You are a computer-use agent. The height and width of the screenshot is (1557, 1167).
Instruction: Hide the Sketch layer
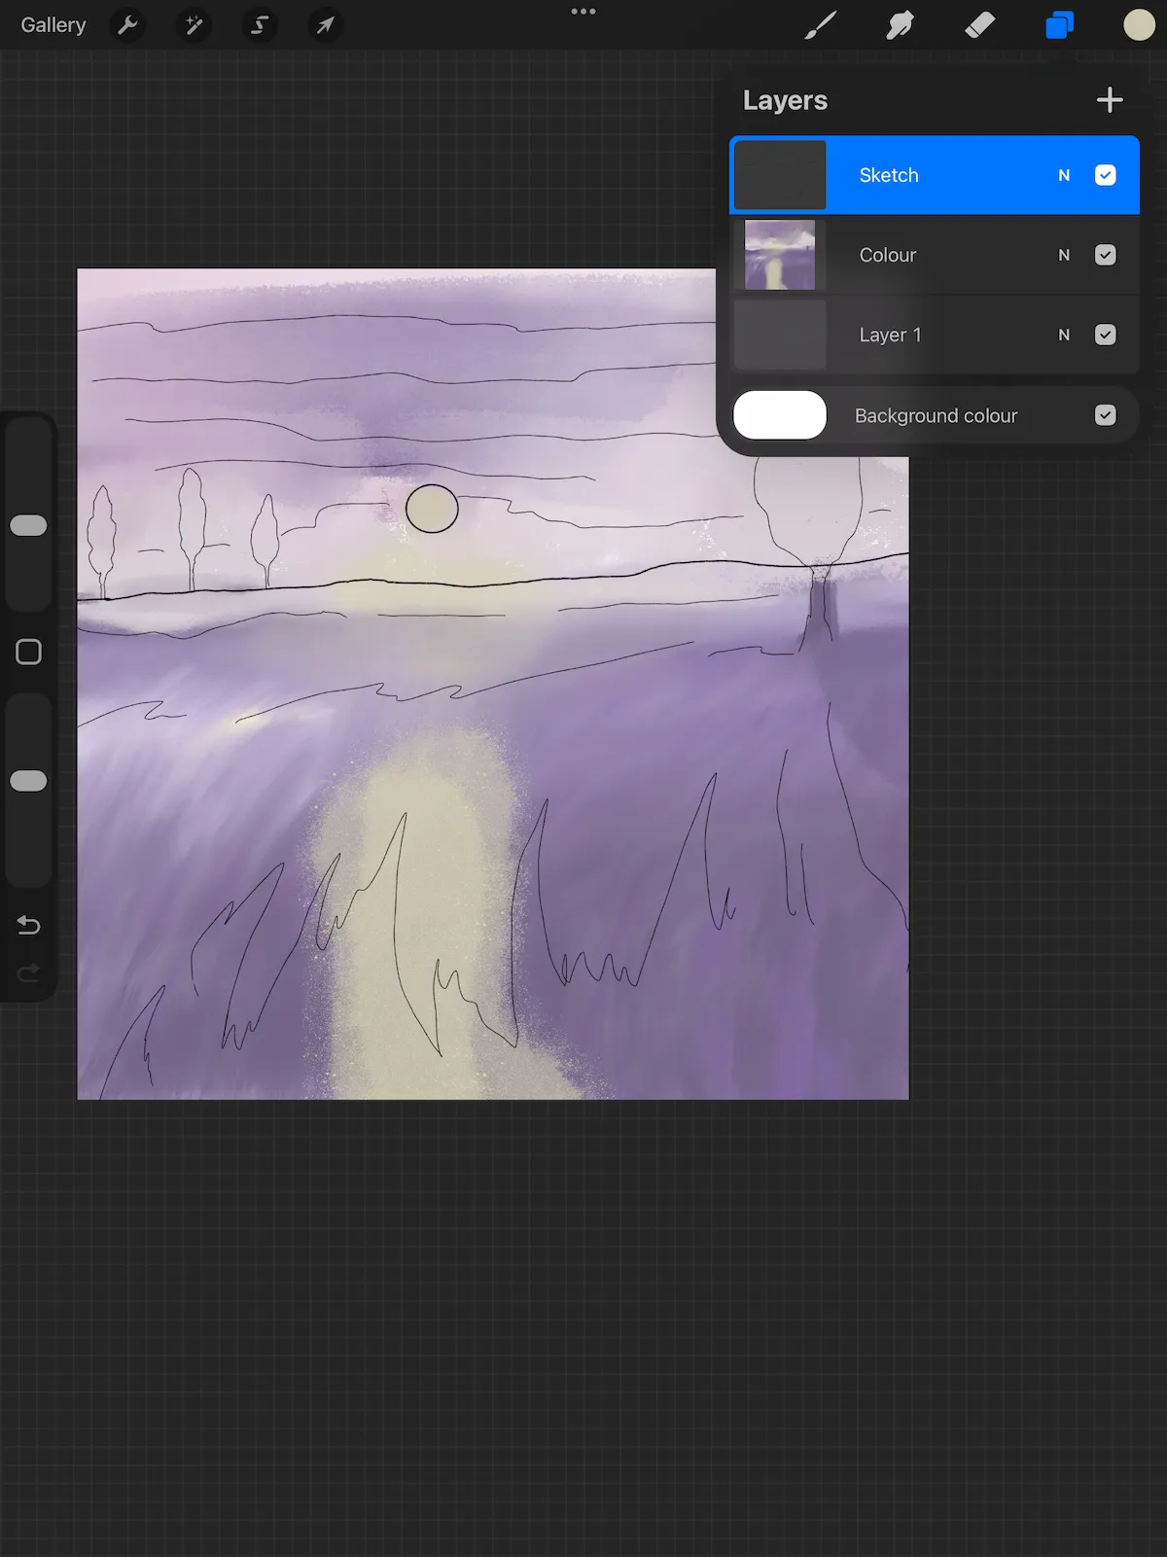1106,175
